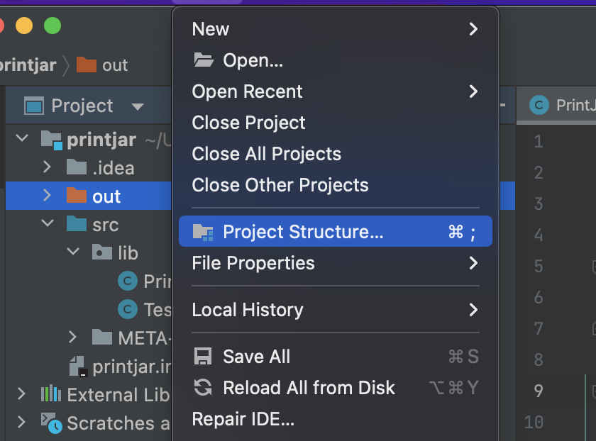Click the src folder icon
Viewport: 596px width, 441px height.
tap(77, 224)
